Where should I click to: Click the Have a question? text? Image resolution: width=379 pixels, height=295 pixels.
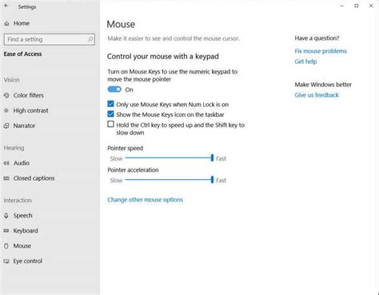[x=317, y=38]
